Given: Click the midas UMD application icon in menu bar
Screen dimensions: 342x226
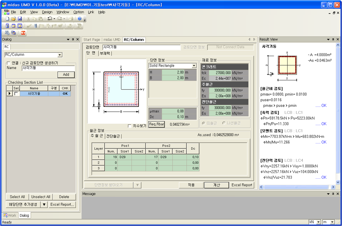Looking at the screenshot, I should [6, 12].
